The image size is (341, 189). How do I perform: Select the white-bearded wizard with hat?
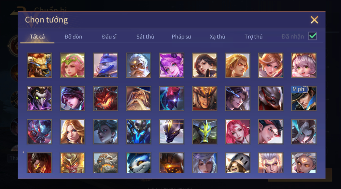point(138,98)
